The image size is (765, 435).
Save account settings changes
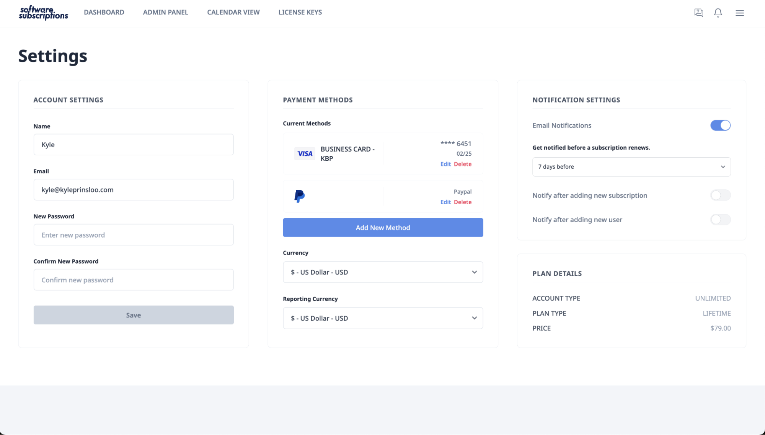tap(134, 315)
